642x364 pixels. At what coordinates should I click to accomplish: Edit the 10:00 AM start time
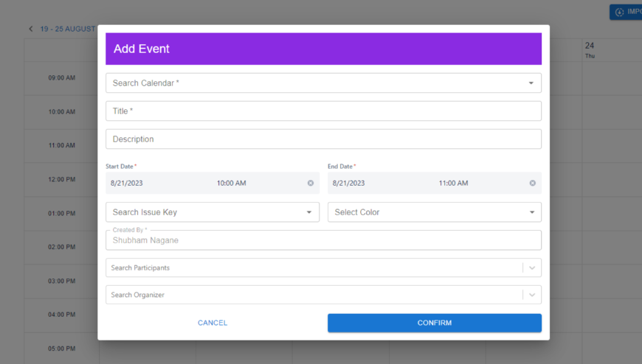click(232, 183)
